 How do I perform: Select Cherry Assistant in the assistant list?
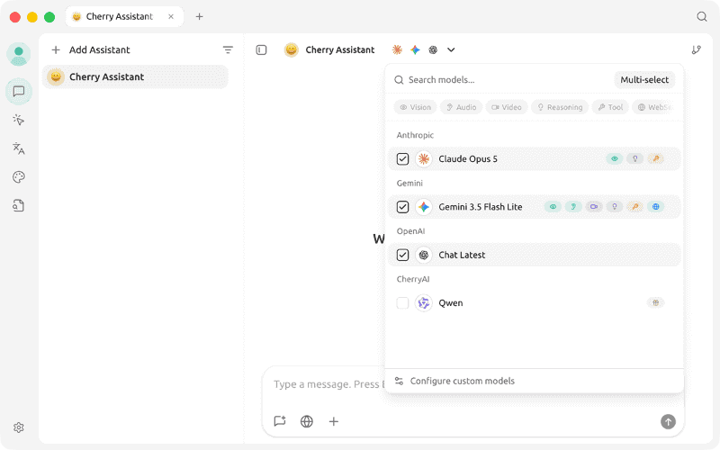135,76
